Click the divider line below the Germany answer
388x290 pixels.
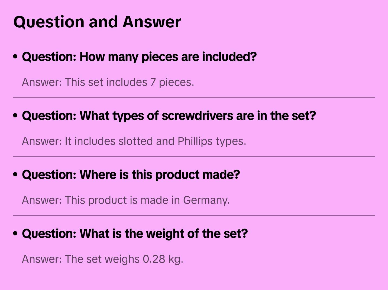coord(194,216)
